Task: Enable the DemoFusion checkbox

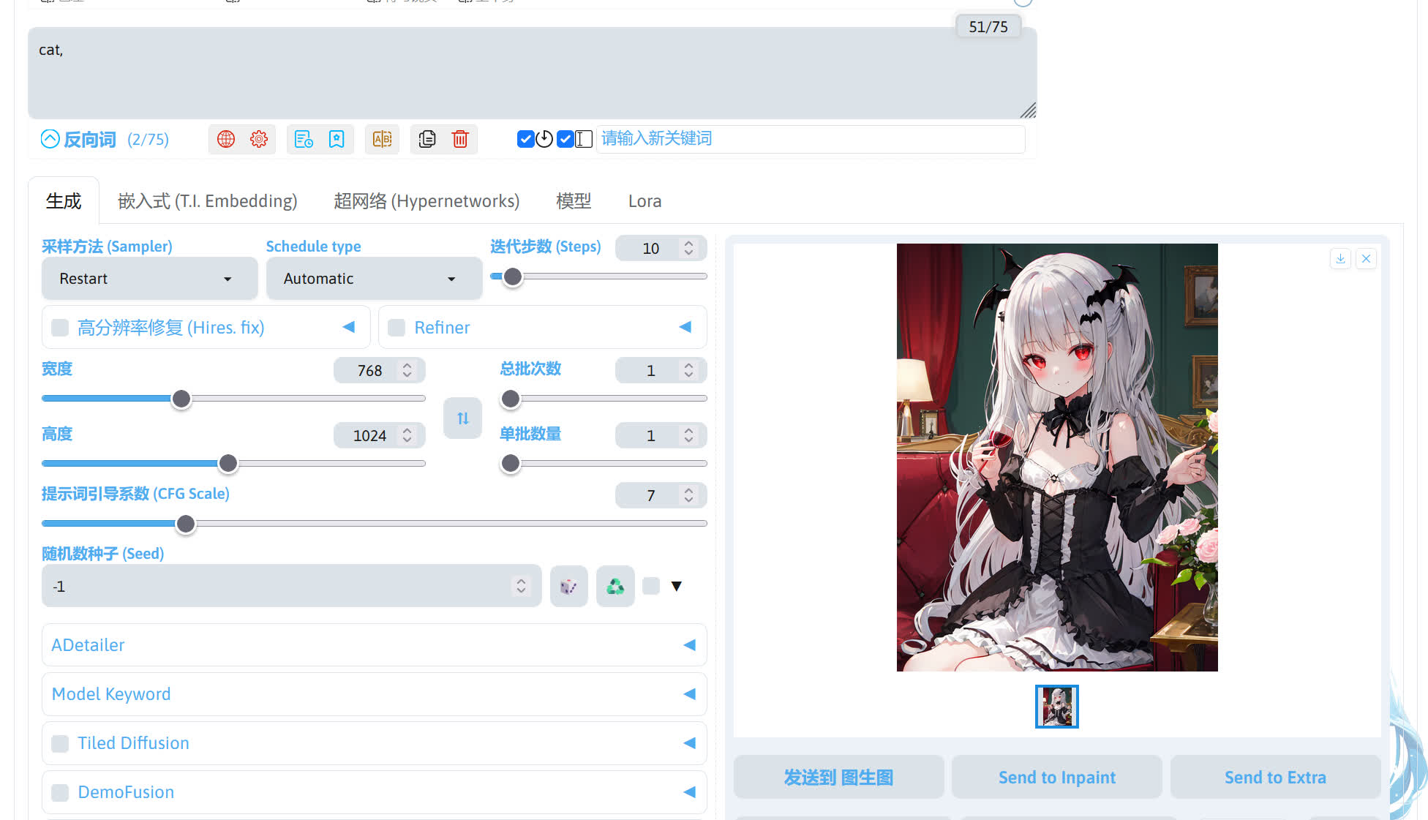Action: [x=60, y=792]
